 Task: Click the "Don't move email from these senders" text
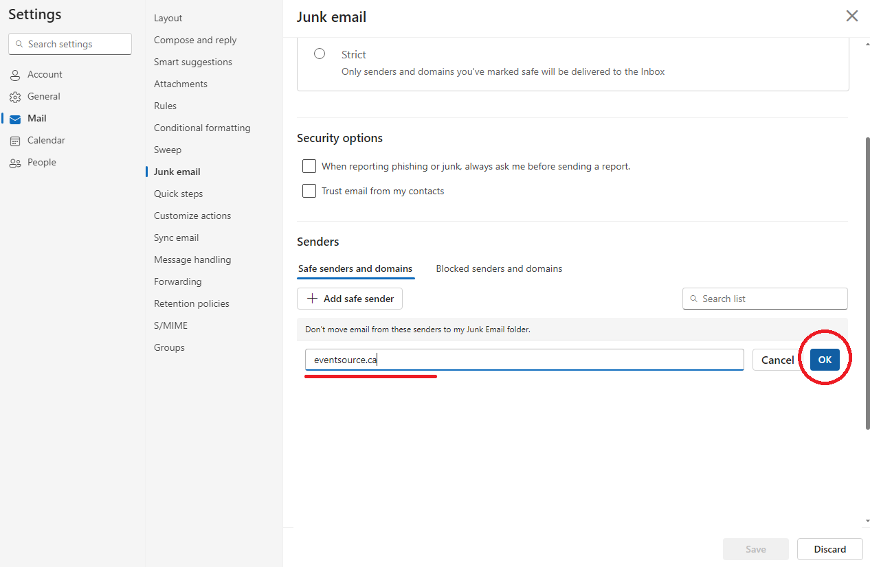click(418, 329)
